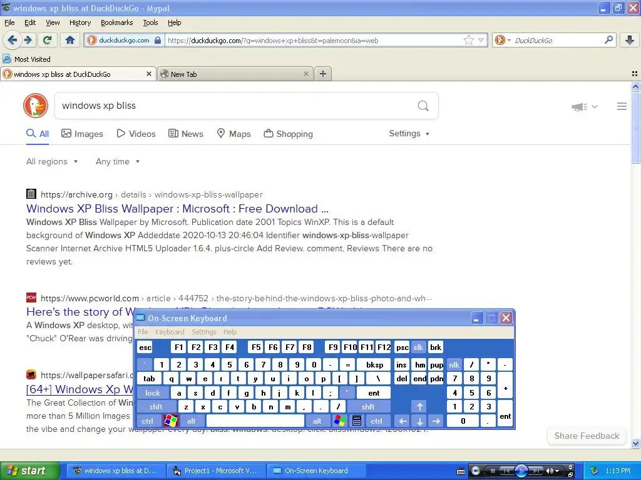Toggle left alt key on On-Screen Keyboard

click(x=191, y=421)
